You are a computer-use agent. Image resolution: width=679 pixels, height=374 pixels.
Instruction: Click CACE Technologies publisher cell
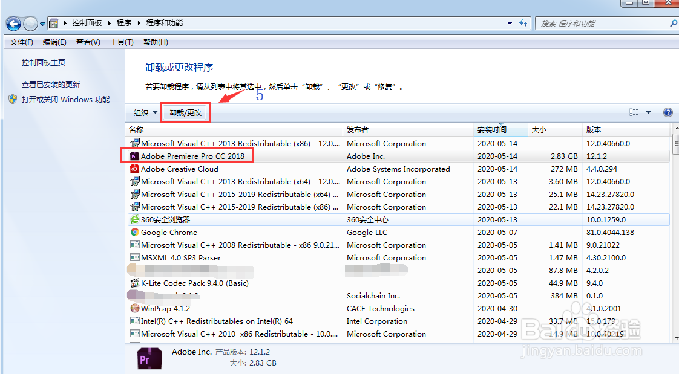(380, 309)
